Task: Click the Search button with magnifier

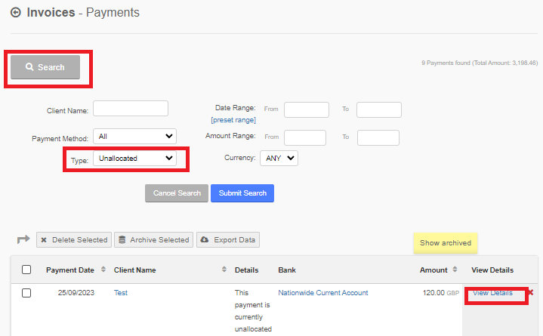Action: (x=45, y=67)
